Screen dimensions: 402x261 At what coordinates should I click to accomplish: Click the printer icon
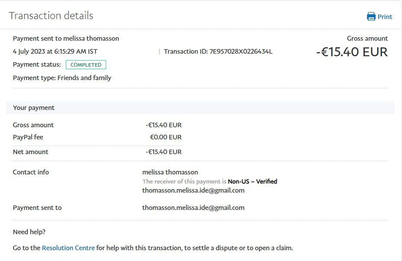[371, 16]
